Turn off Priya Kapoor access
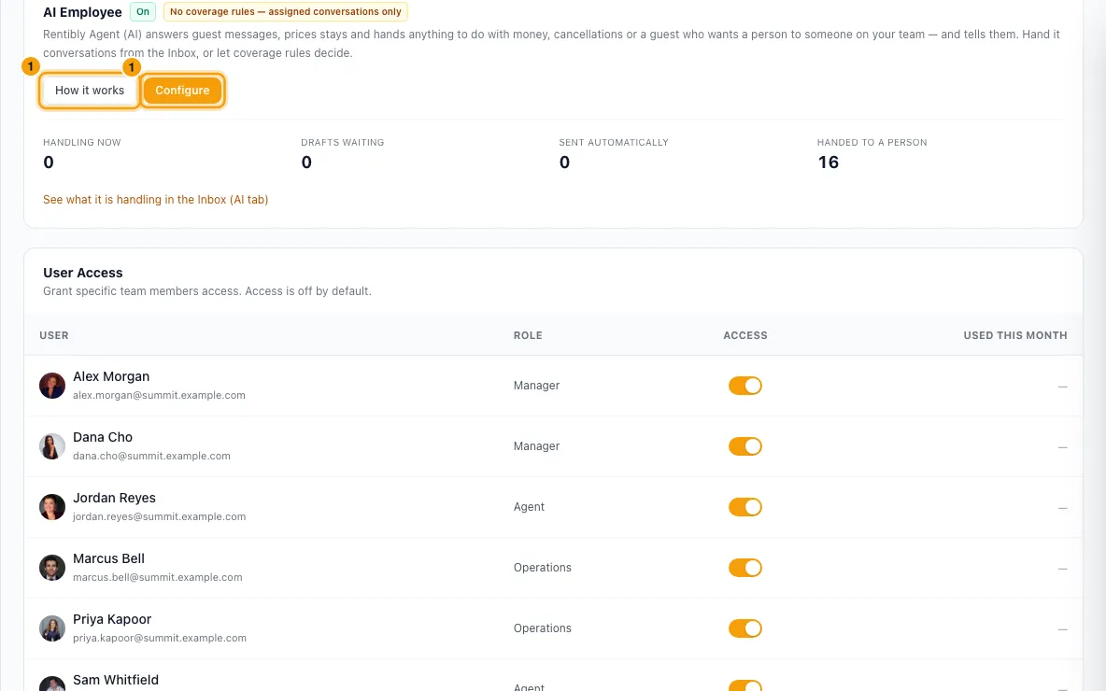The image size is (1106, 691). coord(744,628)
